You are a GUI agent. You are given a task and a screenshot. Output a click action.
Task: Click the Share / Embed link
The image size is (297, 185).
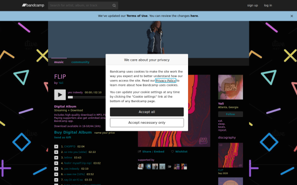pyautogui.click(x=153, y=151)
